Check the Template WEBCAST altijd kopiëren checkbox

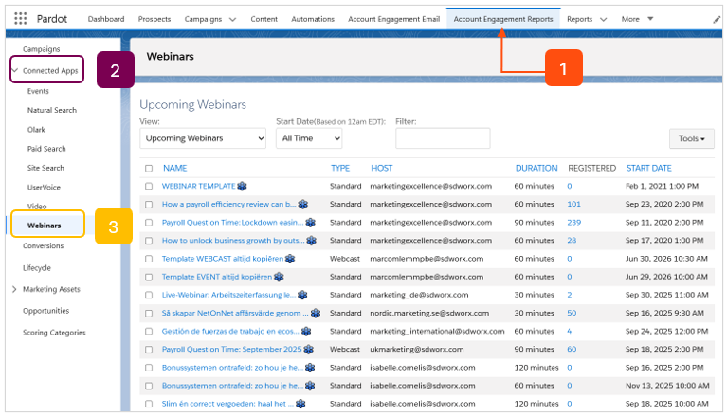[x=149, y=259]
